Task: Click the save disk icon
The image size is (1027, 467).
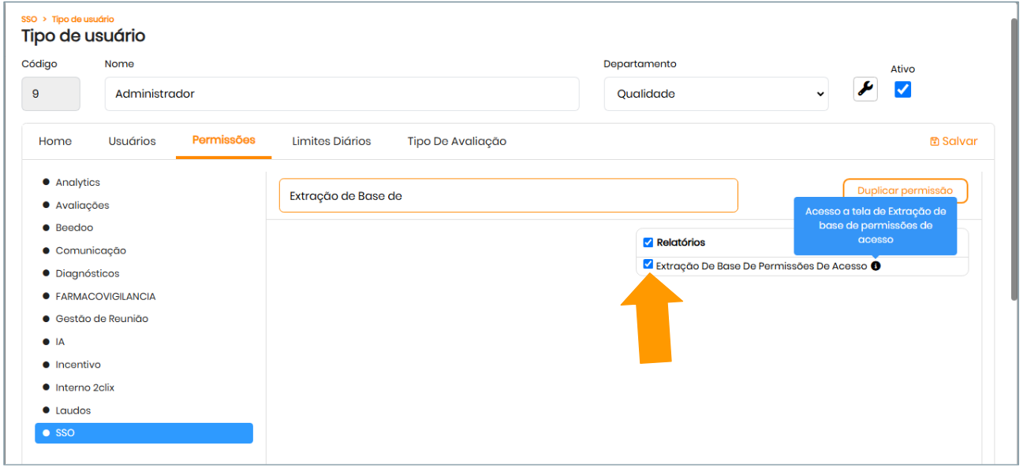Action: pyautogui.click(x=935, y=142)
